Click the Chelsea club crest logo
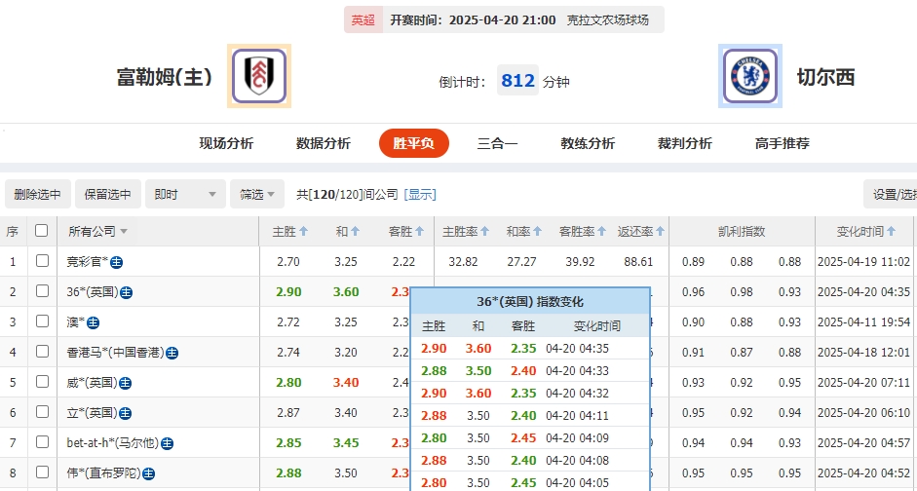Screen dimensions: 917x491 [749, 76]
